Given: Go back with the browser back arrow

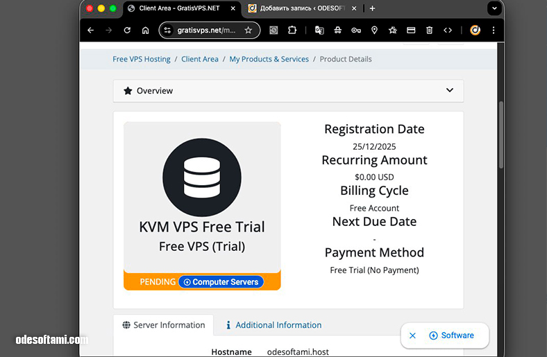Looking at the screenshot, I should tap(91, 31).
